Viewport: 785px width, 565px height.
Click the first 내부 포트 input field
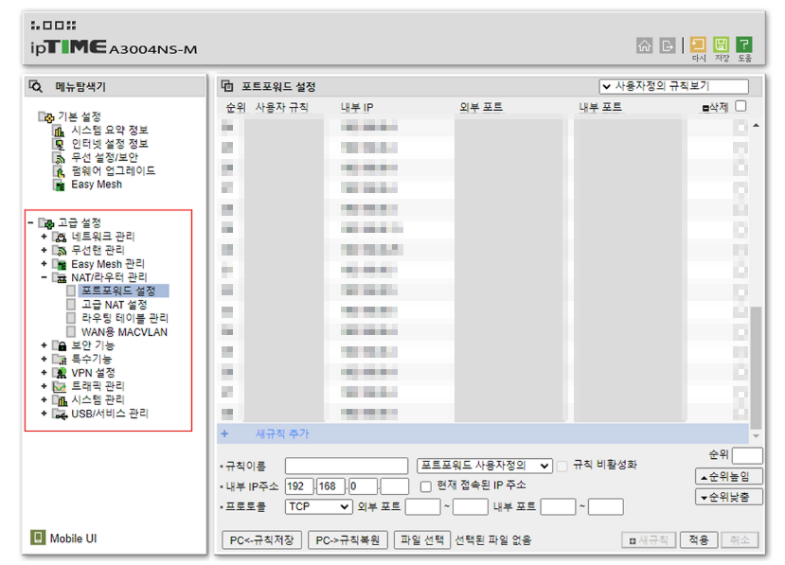558,507
